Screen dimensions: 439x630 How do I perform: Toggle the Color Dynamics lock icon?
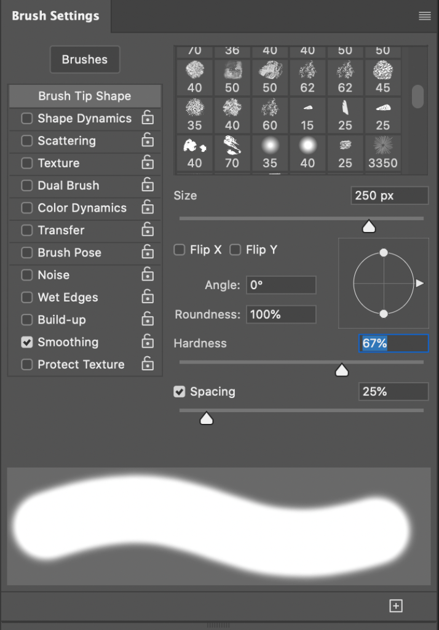(148, 207)
